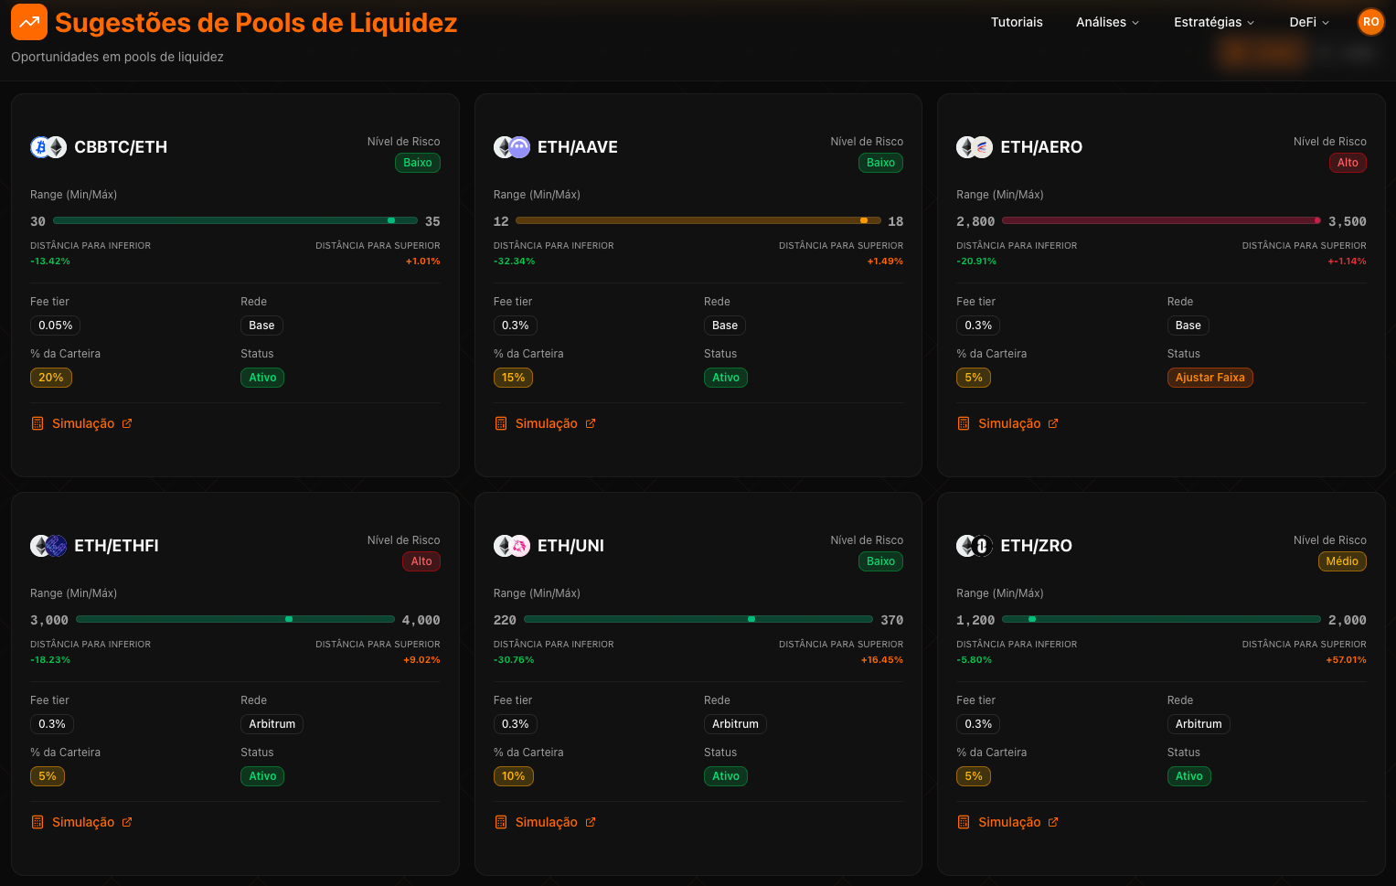
Task: Open the RO user avatar
Action: pyautogui.click(x=1370, y=22)
